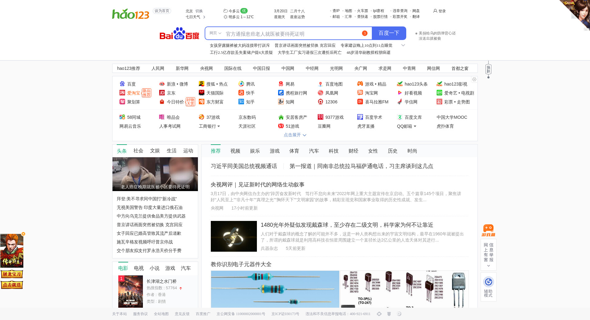Screen dimensions: 590x320
Task: Click the settings gear in site grid
Action: (x=474, y=79)
